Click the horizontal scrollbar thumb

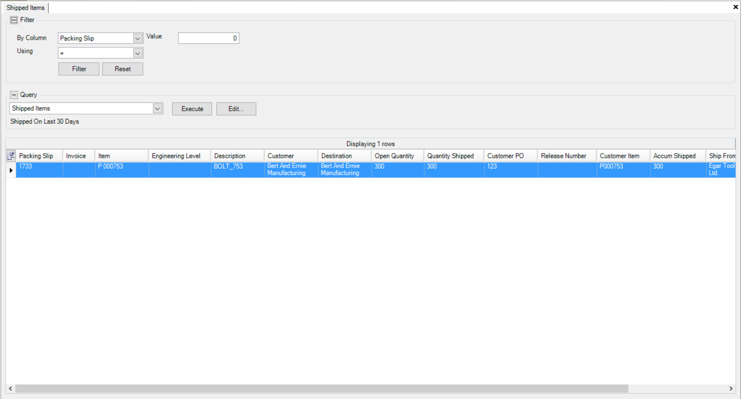tap(322, 388)
